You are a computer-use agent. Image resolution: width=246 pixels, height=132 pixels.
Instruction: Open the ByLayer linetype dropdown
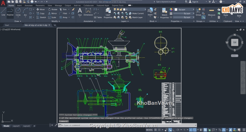pyautogui.click(x=184, y=17)
